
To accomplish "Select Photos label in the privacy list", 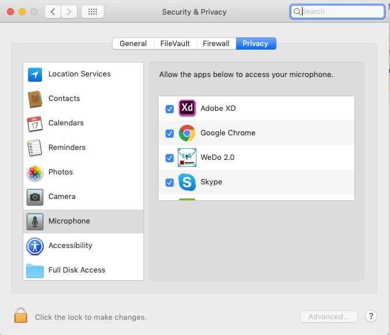I will 61,172.
